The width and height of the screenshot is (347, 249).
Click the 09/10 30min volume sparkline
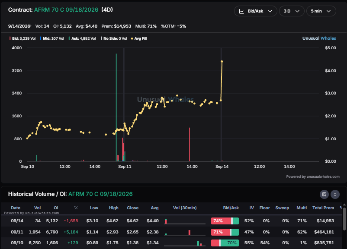[x=185, y=243]
